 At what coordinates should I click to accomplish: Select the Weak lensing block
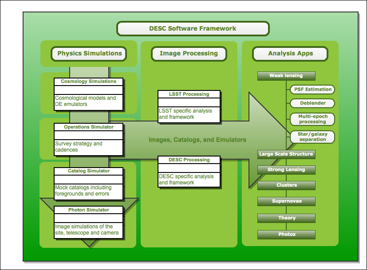(286, 76)
